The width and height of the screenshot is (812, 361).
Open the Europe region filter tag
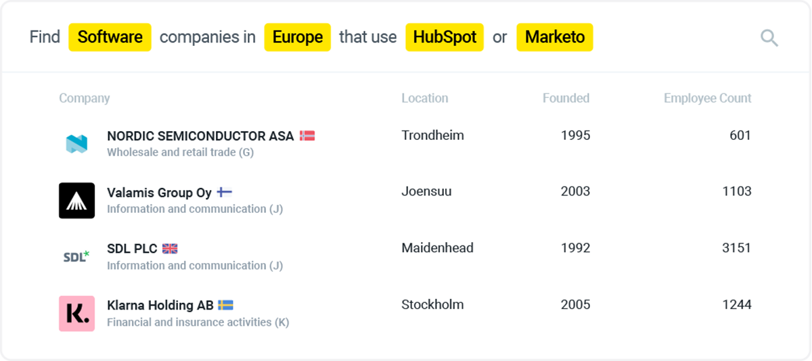(297, 37)
